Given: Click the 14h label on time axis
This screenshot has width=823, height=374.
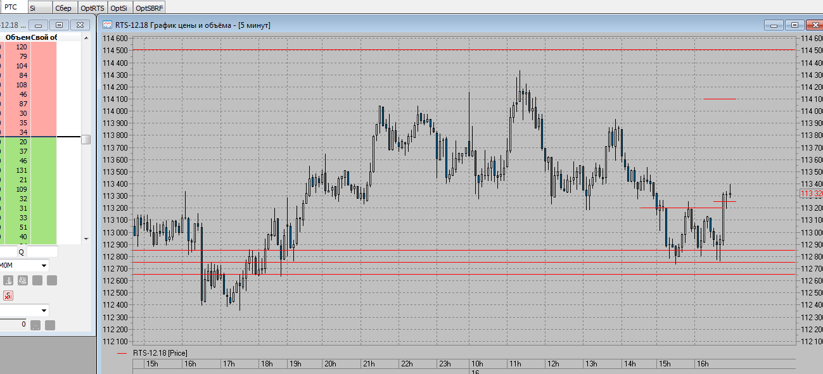Looking at the screenshot, I should click(630, 364).
